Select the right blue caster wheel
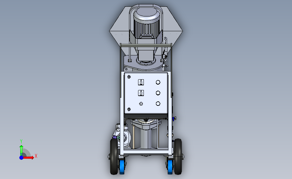 170,167
